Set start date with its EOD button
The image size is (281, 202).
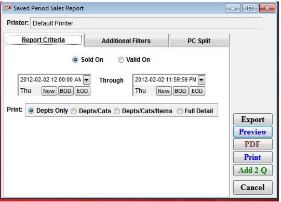click(83, 91)
